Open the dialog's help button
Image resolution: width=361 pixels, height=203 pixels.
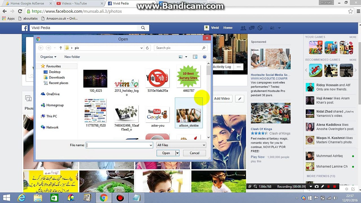[204, 57]
